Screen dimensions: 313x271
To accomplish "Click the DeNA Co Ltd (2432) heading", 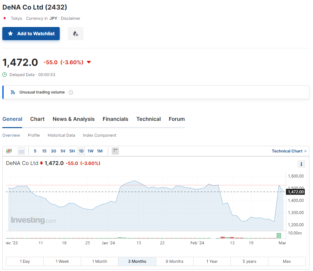I will click(35, 7).
